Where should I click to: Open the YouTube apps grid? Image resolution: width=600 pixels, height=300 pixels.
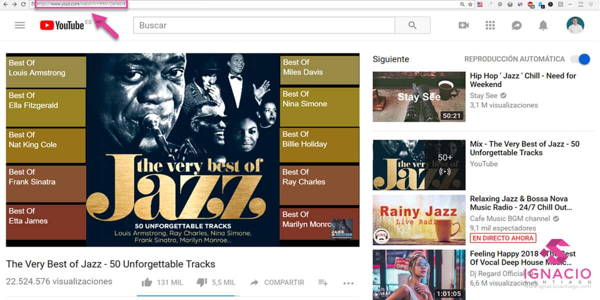(490, 25)
